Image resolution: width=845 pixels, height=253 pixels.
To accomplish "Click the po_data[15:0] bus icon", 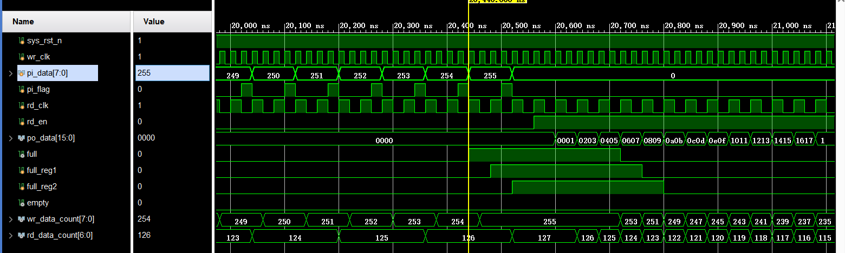I will click(22, 138).
